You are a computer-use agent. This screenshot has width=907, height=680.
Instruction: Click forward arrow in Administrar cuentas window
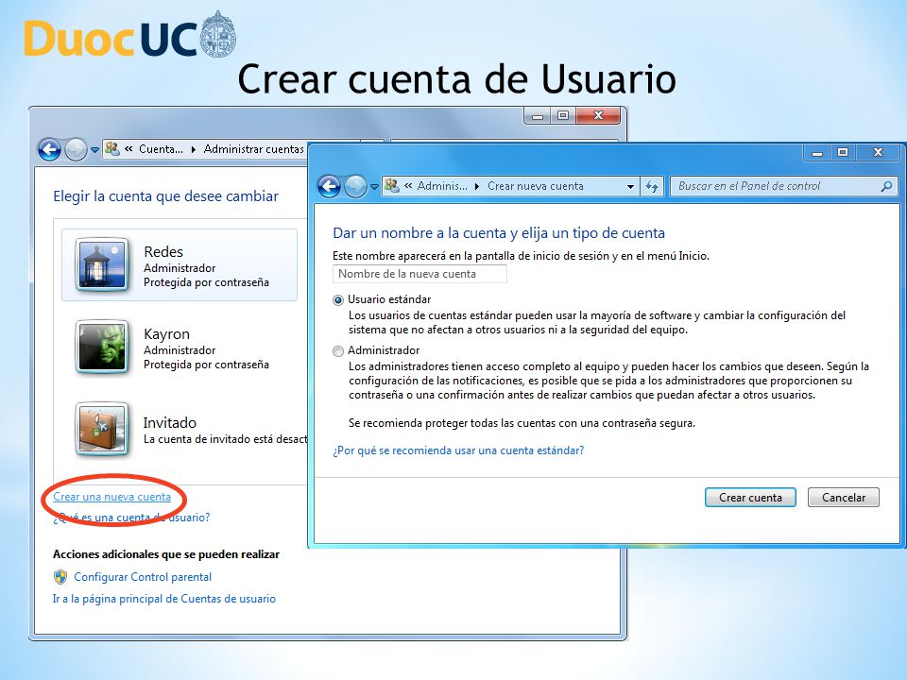76,150
